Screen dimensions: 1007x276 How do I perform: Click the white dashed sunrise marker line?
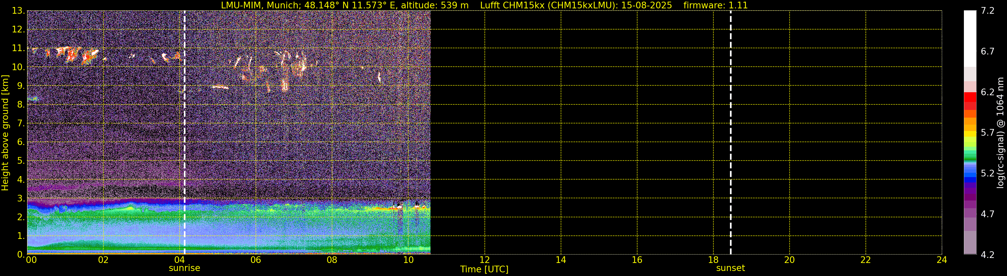coord(184,133)
